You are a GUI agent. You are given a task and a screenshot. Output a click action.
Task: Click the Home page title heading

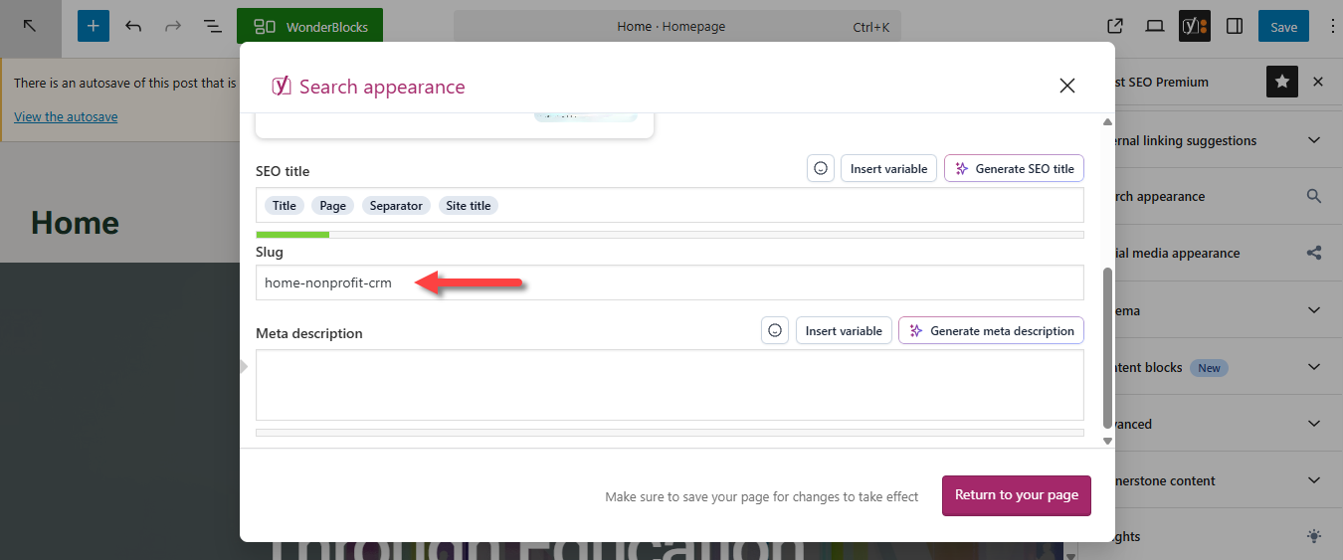point(75,223)
